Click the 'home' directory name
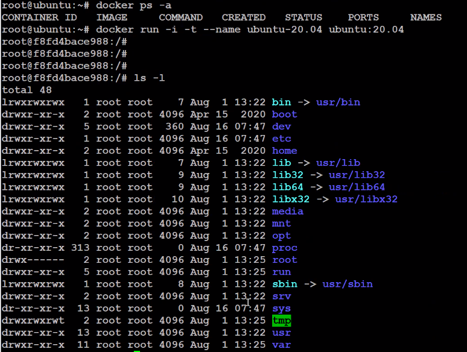Screen dimensions: 467x352 (x=284, y=151)
